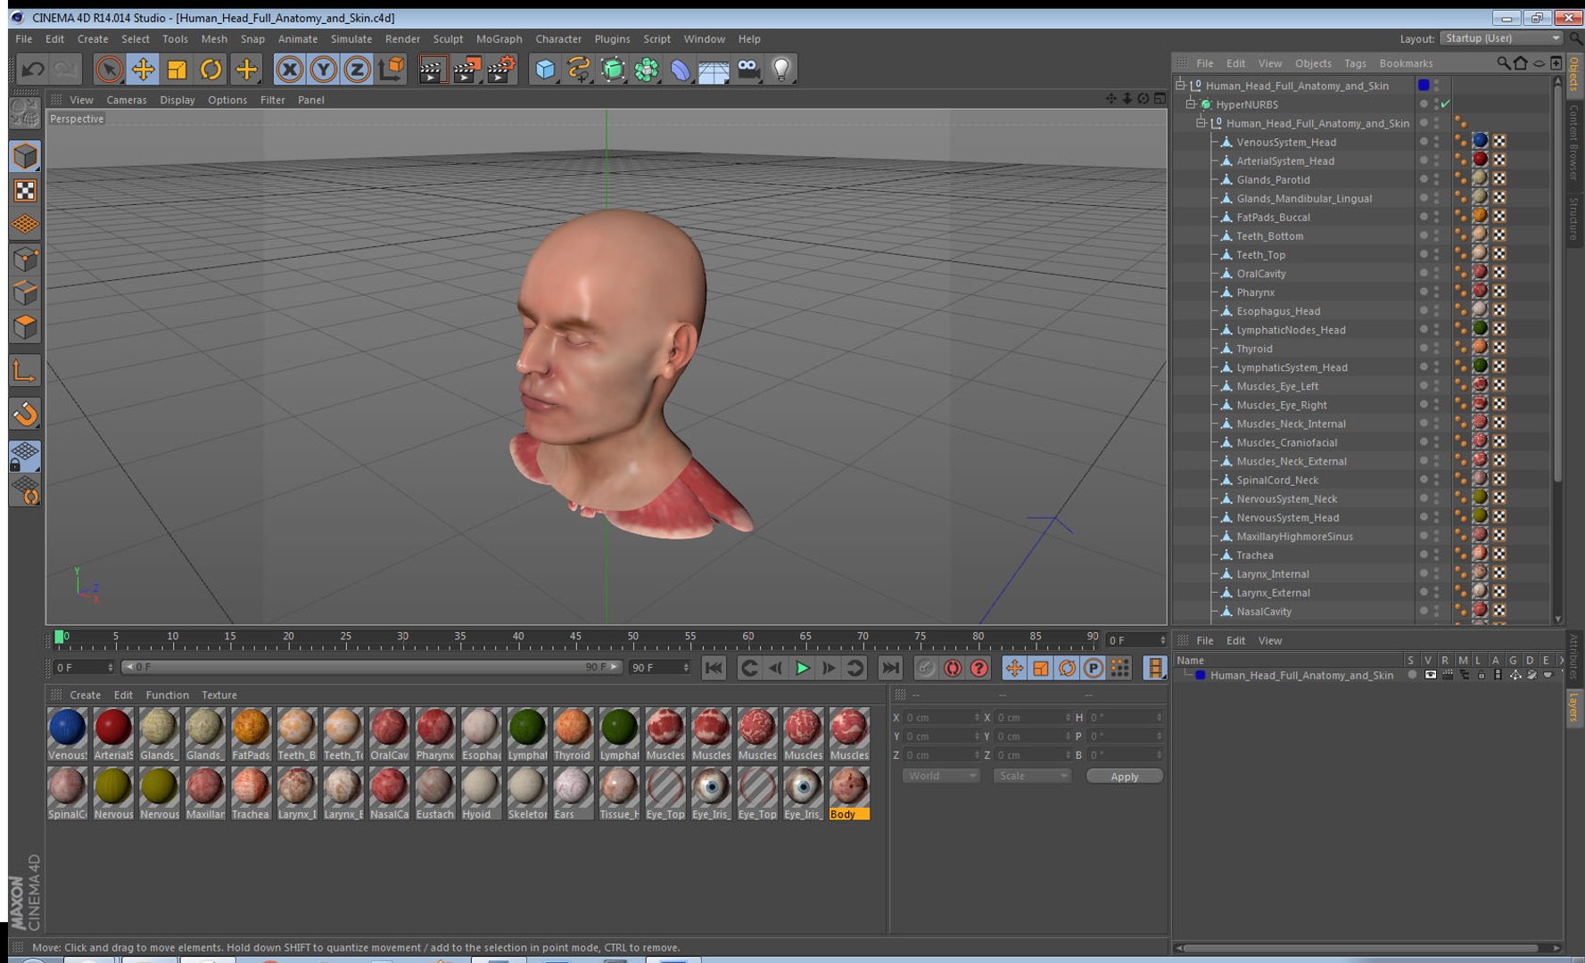Open the Sculpt menu
Screen dimensions: 1585x963
[x=448, y=39]
